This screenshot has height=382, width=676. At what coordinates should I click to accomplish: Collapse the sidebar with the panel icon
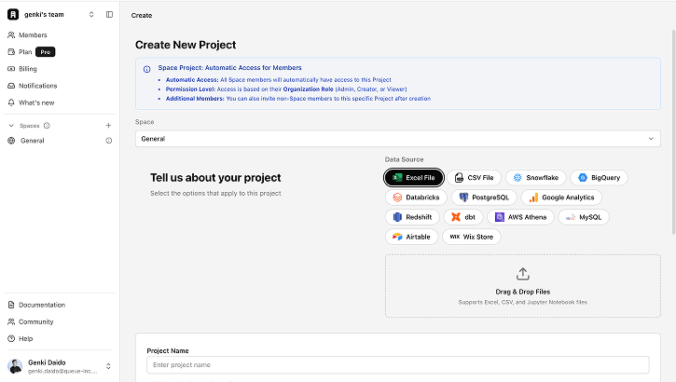pyautogui.click(x=109, y=15)
